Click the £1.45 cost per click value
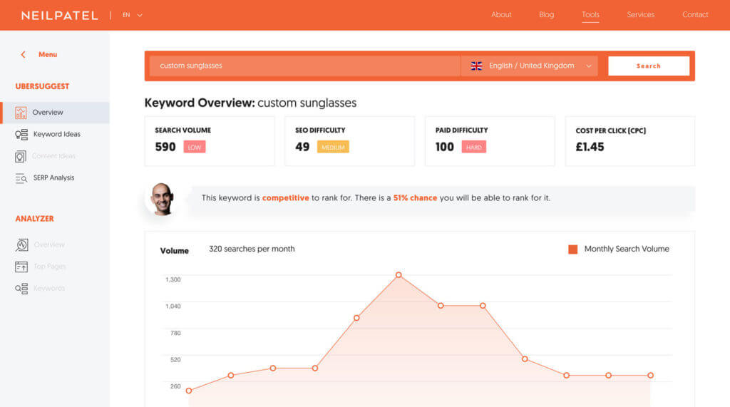The image size is (730, 407). (x=590, y=147)
